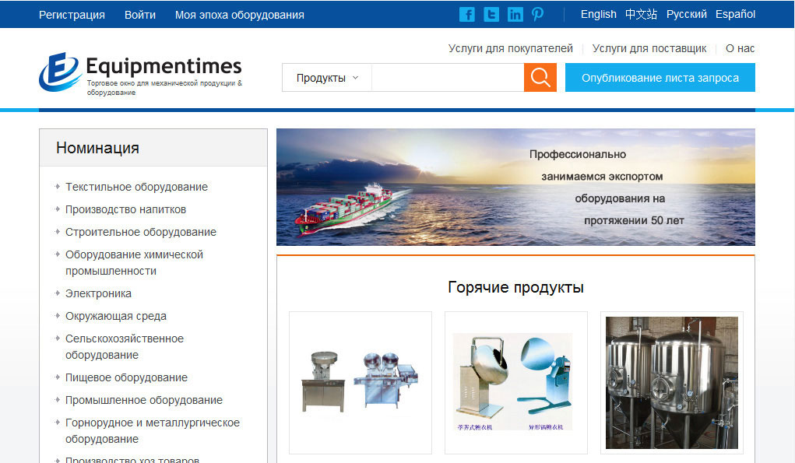Viewport: 795px width, 463px height.
Task: Click the Equipmentimes logo
Action: point(140,73)
